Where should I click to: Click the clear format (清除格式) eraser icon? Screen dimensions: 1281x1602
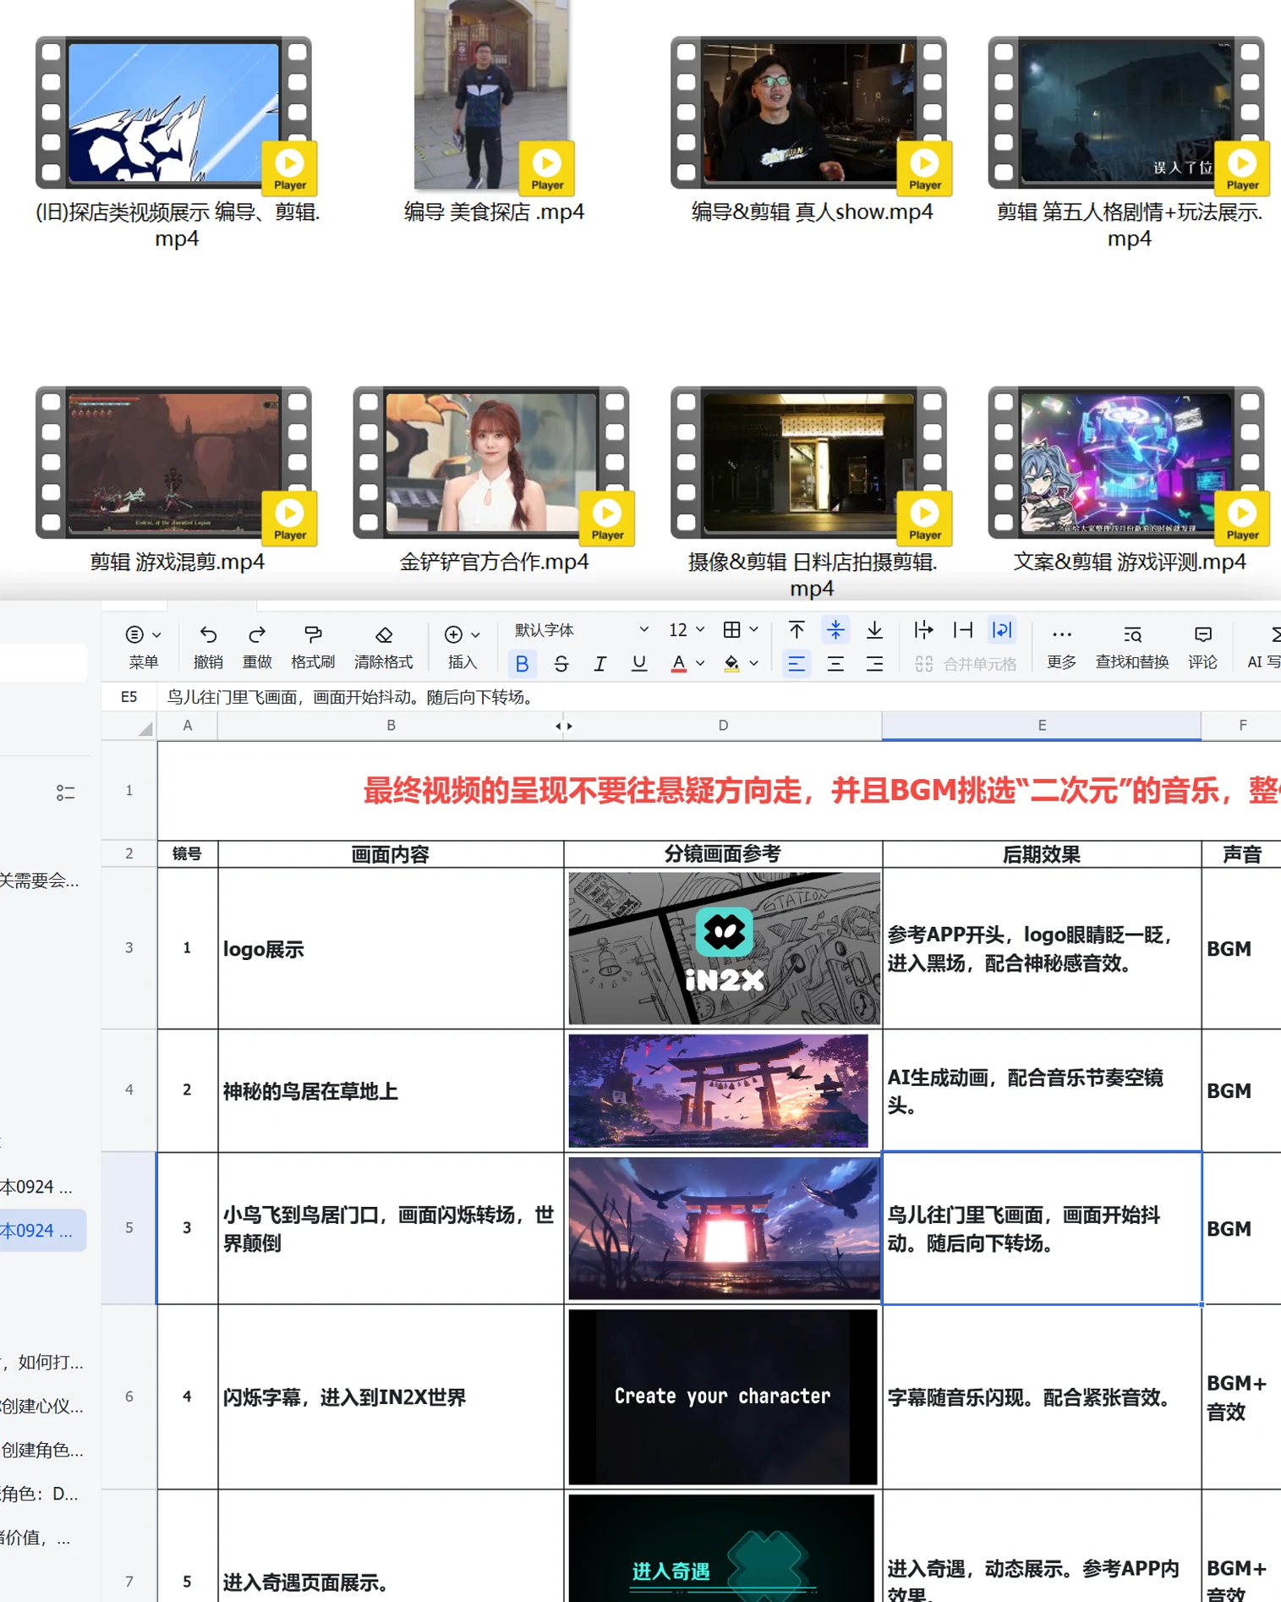pyautogui.click(x=384, y=634)
